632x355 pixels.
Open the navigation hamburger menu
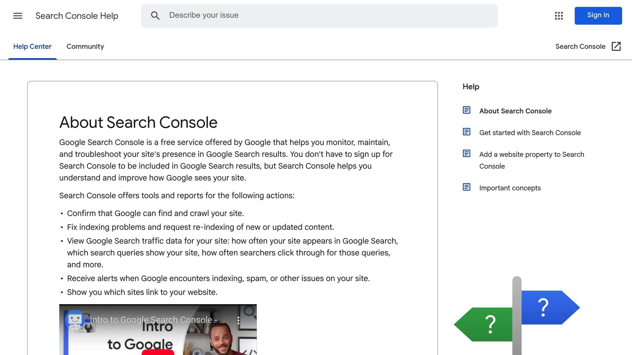(x=18, y=16)
